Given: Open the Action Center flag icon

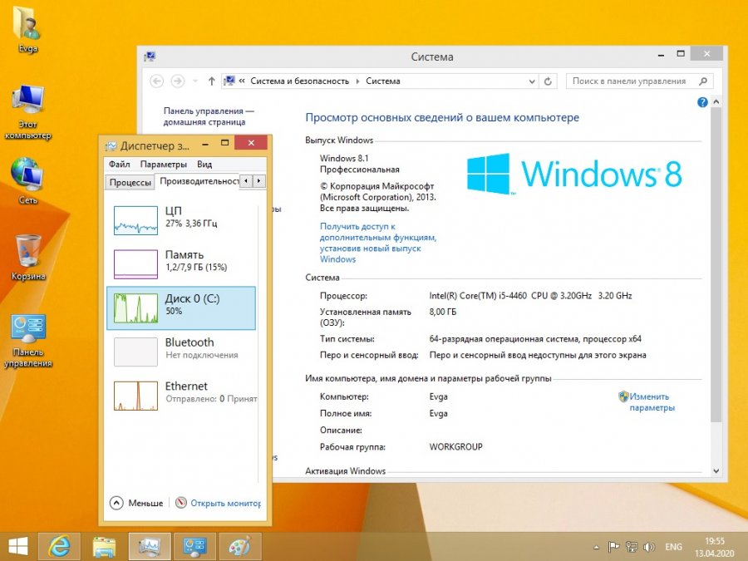Looking at the screenshot, I should point(614,547).
